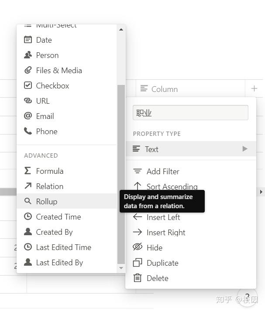Screen dimensions: 265x311
Task: Click the Duplicate icon
Action: click(x=138, y=263)
